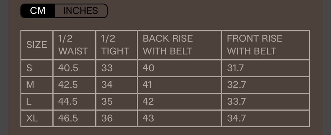Image resolution: width=331 pixels, height=135 pixels.
Task: Click the front rise value 31.7
Action: (235, 68)
